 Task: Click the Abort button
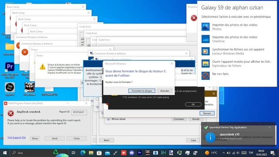tap(106, 140)
